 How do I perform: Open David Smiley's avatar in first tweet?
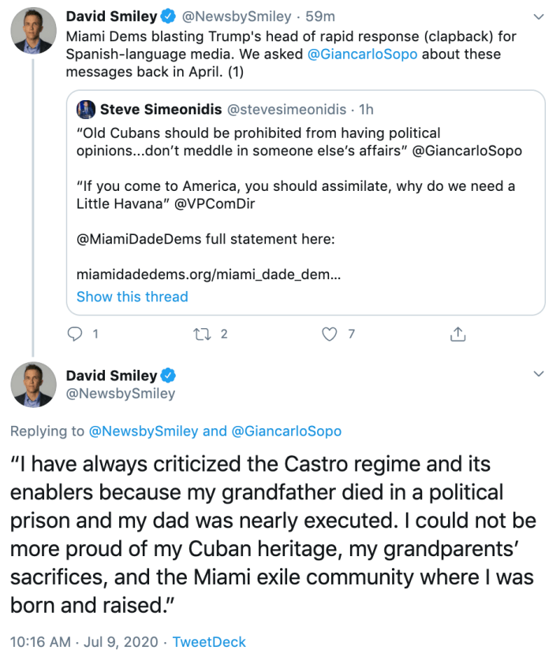[32, 32]
